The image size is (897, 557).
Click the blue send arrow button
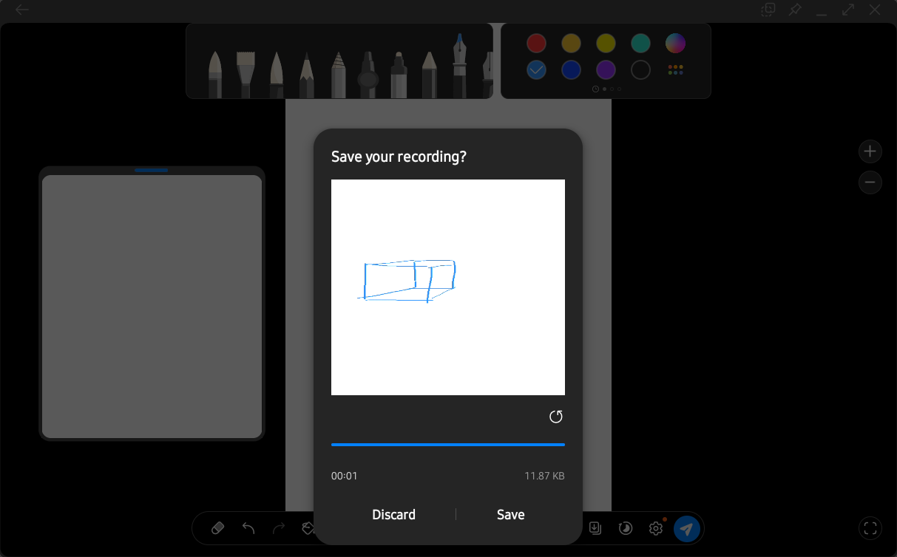[686, 528]
